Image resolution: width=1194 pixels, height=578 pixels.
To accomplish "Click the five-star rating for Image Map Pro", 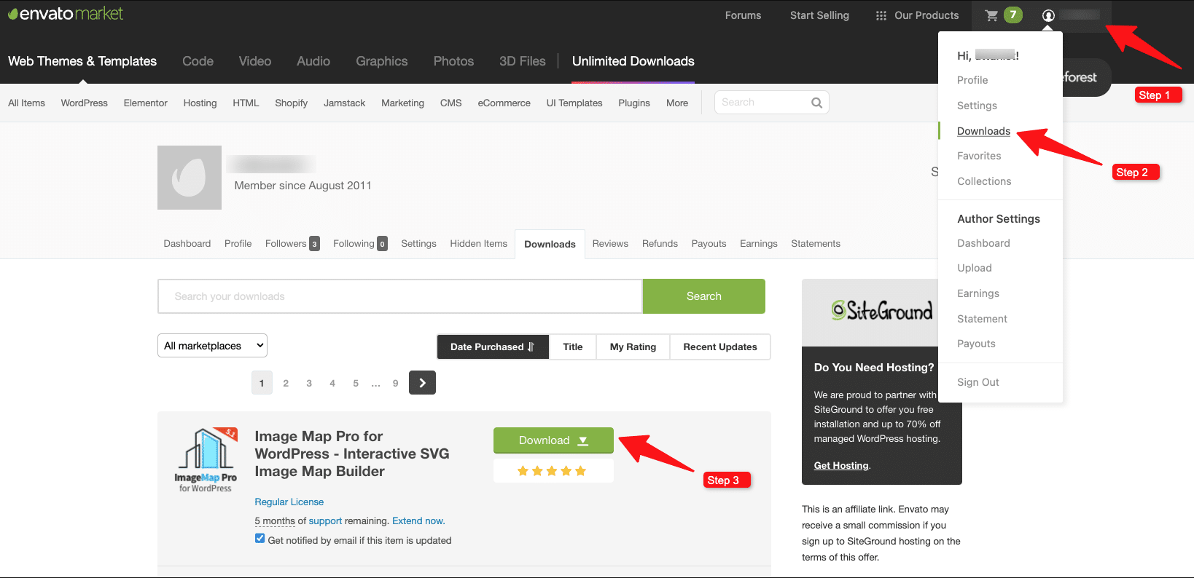I will click(553, 471).
